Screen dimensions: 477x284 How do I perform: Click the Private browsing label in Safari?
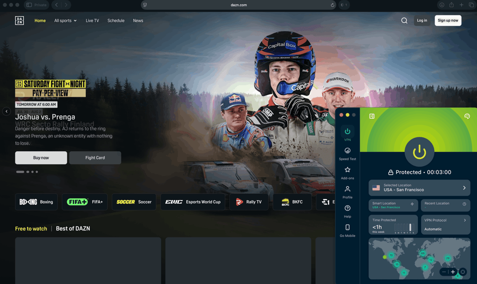41,5
